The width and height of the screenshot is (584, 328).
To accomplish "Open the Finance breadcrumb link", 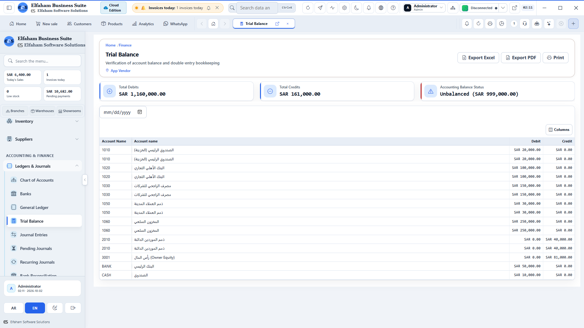I will [x=125, y=45].
